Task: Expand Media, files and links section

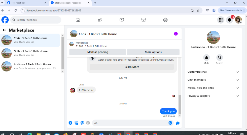Action: 213,88
